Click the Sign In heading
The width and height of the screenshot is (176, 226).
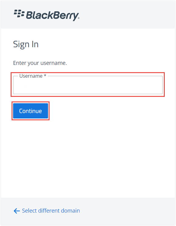click(26, 44)
